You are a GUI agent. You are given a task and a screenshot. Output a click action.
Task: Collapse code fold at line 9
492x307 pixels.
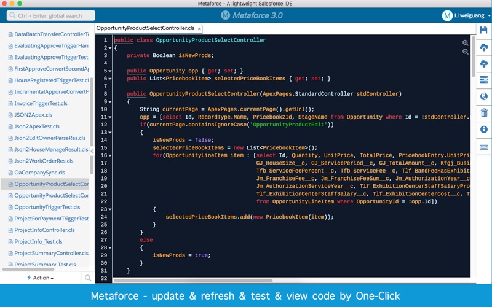tap(110, 102)
